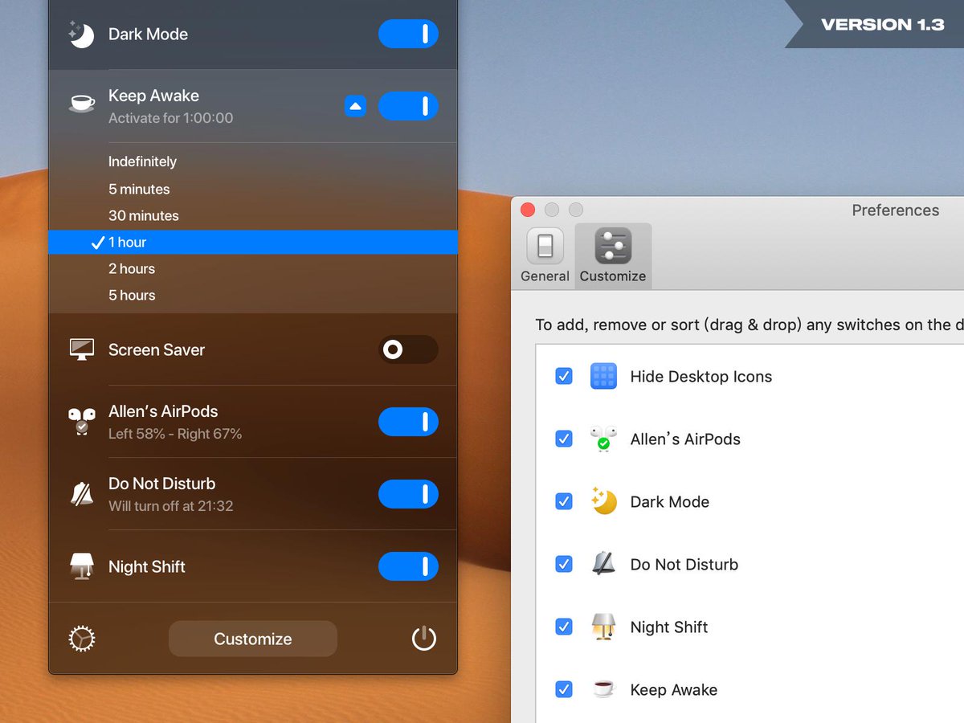The width and height of the screenshot is (964, 723).
Task: Uncheck the Dark Mode checkbox in Preferences
Action: (x=564, y=501)
